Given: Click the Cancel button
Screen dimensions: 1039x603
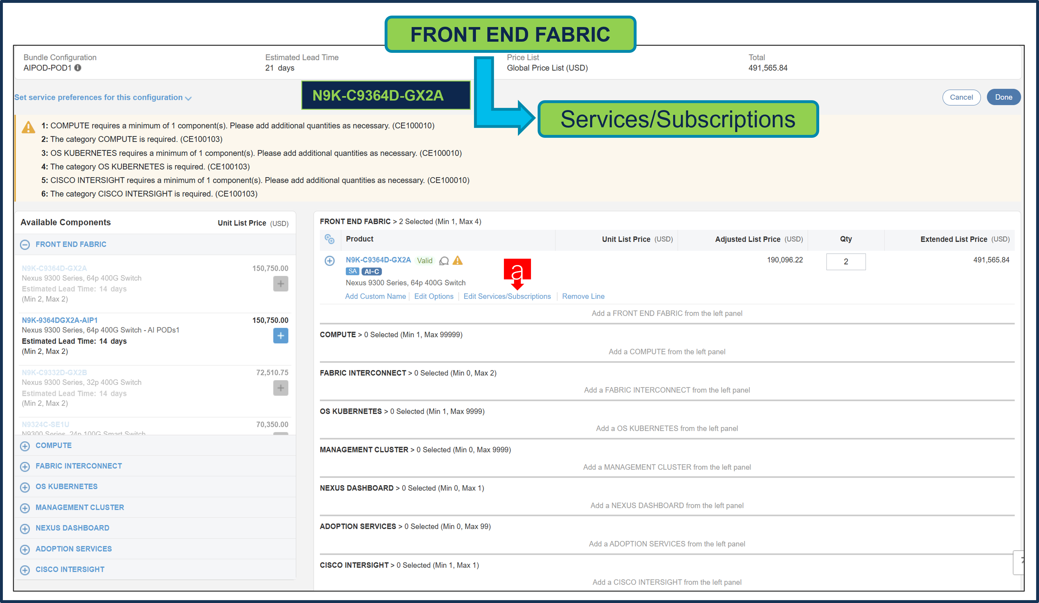Looking at the screenshot, I should pyautogui.click(x=961, y=97).
